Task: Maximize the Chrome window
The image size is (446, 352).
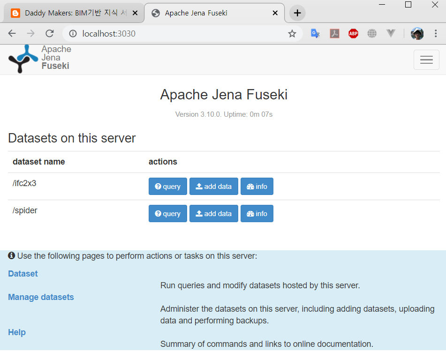Action: pos(408,5)
